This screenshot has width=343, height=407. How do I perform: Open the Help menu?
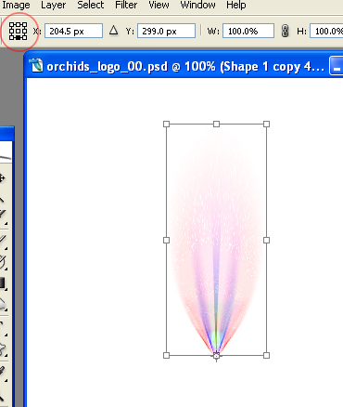click(236, 5)
